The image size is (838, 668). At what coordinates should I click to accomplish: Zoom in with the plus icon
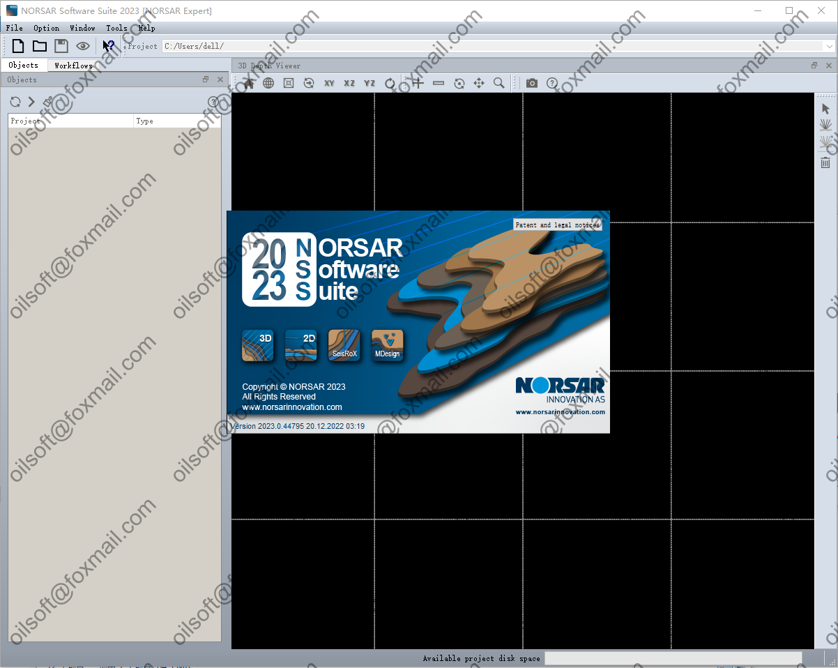click(418, 83)
